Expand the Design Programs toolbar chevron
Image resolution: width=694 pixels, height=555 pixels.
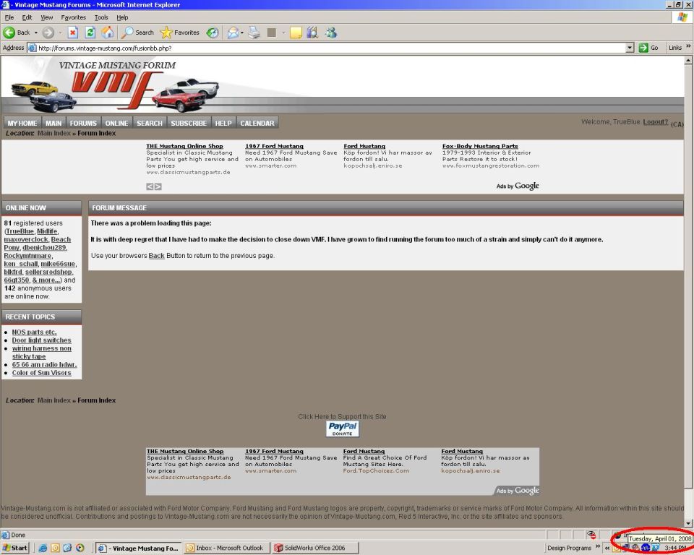[x=598, y=547]
